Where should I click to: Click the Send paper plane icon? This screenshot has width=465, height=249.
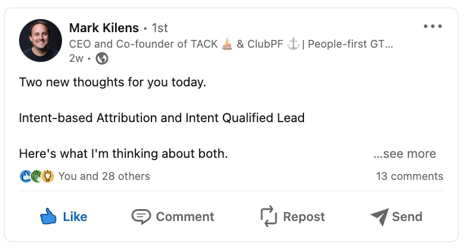(379, 217)
